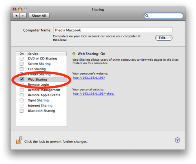Select the Bluetooth Sharing service row
Viewport: 196px width, 164px height.
[x=41, y=111]
